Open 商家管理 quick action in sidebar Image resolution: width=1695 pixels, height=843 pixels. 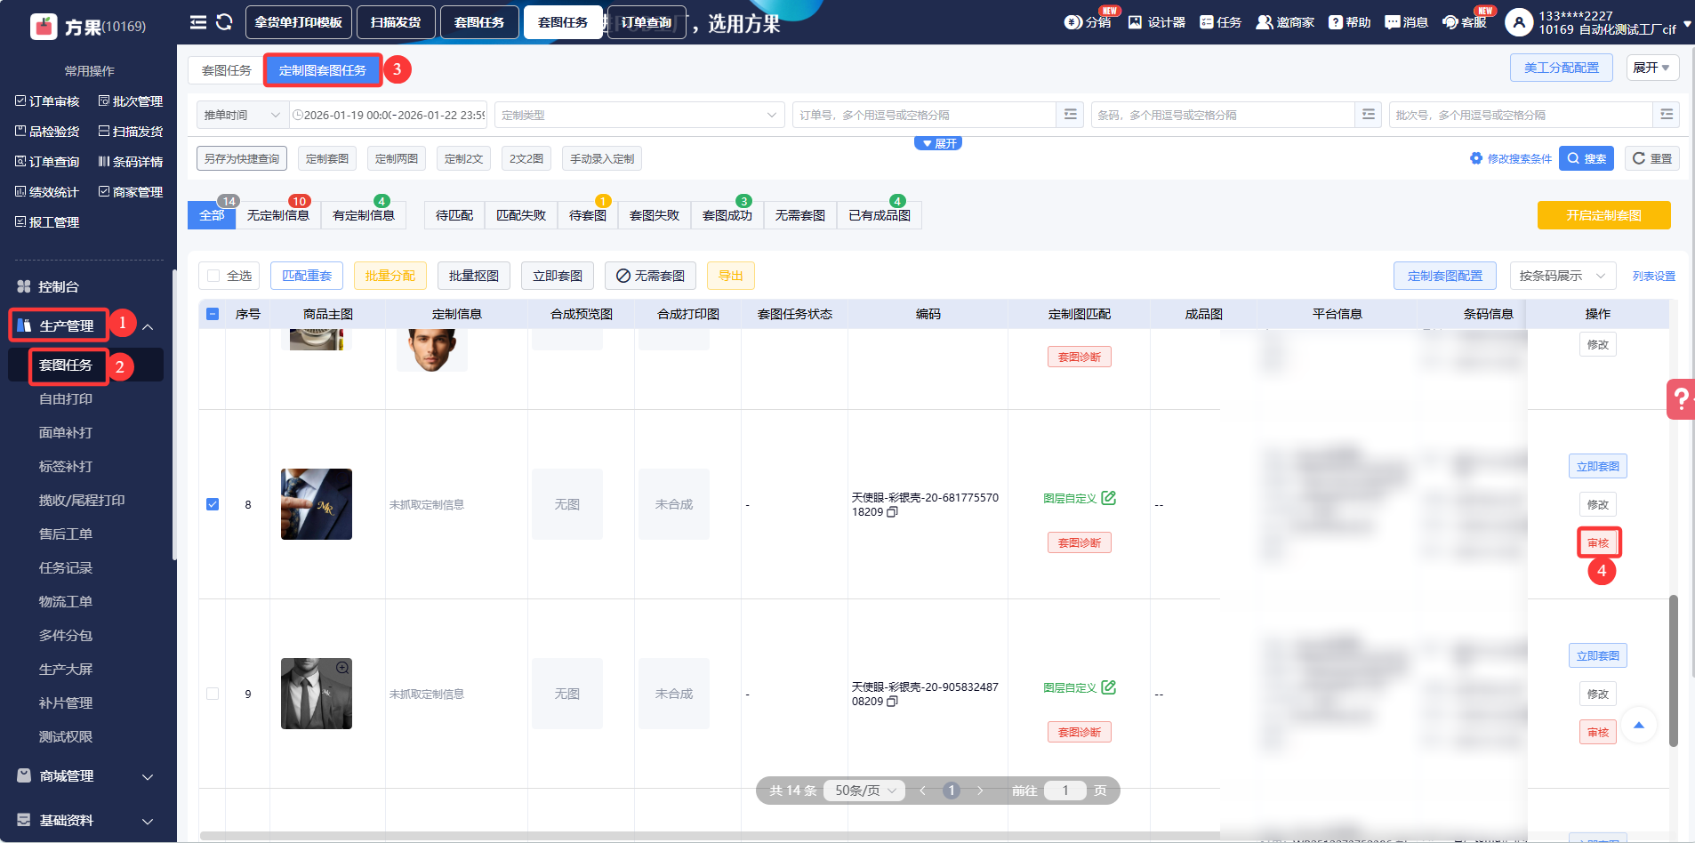(x=131, y=192)
